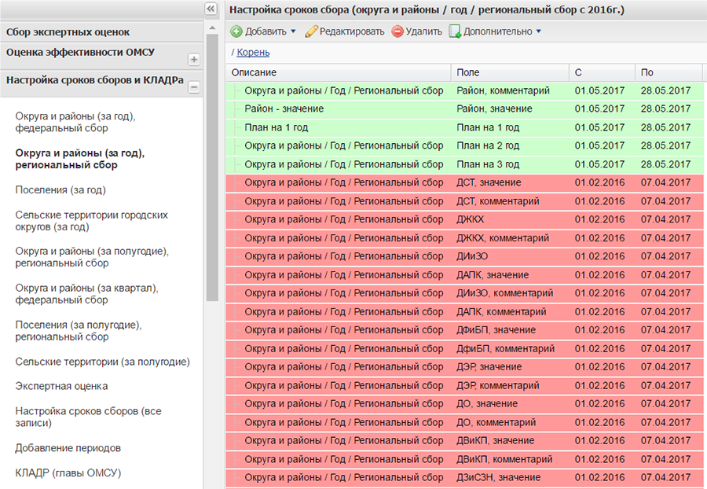Open Экспертная оценка sidebar item
Viewport: 707px width, 489px height.
61,386
